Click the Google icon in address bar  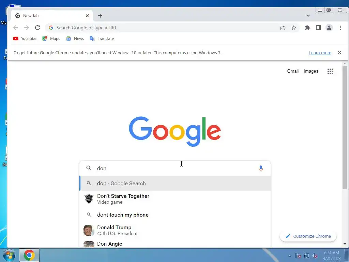[x=51, y=28]
